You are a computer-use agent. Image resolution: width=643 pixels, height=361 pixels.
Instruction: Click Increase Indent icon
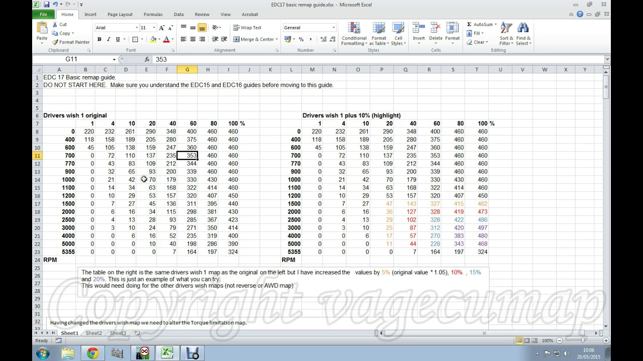coord(224,39)
